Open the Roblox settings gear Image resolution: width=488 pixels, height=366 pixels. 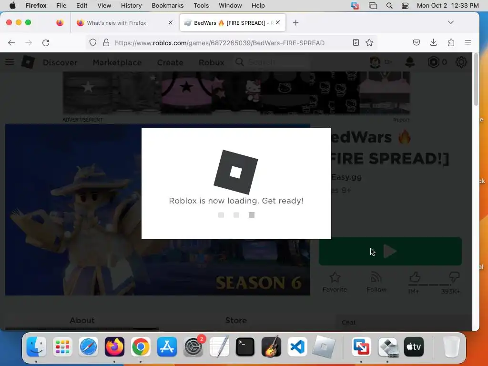pyautogui.click(x=461, y=62)
